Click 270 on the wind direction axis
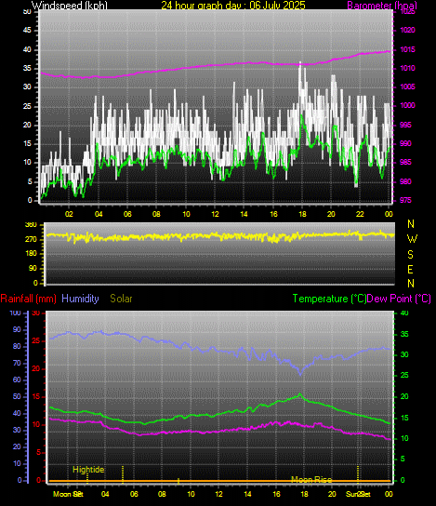436x506 pixels. (x=31, y=239)
